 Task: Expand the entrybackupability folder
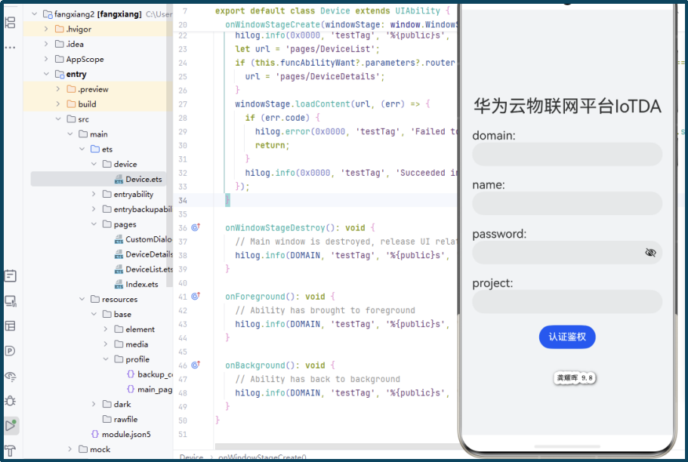point(94,209)
